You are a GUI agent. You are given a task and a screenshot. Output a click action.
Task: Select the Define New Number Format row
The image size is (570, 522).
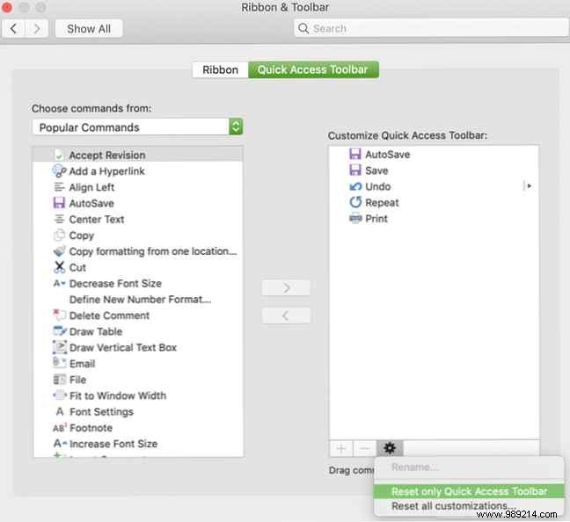click(x=138, y=300)
